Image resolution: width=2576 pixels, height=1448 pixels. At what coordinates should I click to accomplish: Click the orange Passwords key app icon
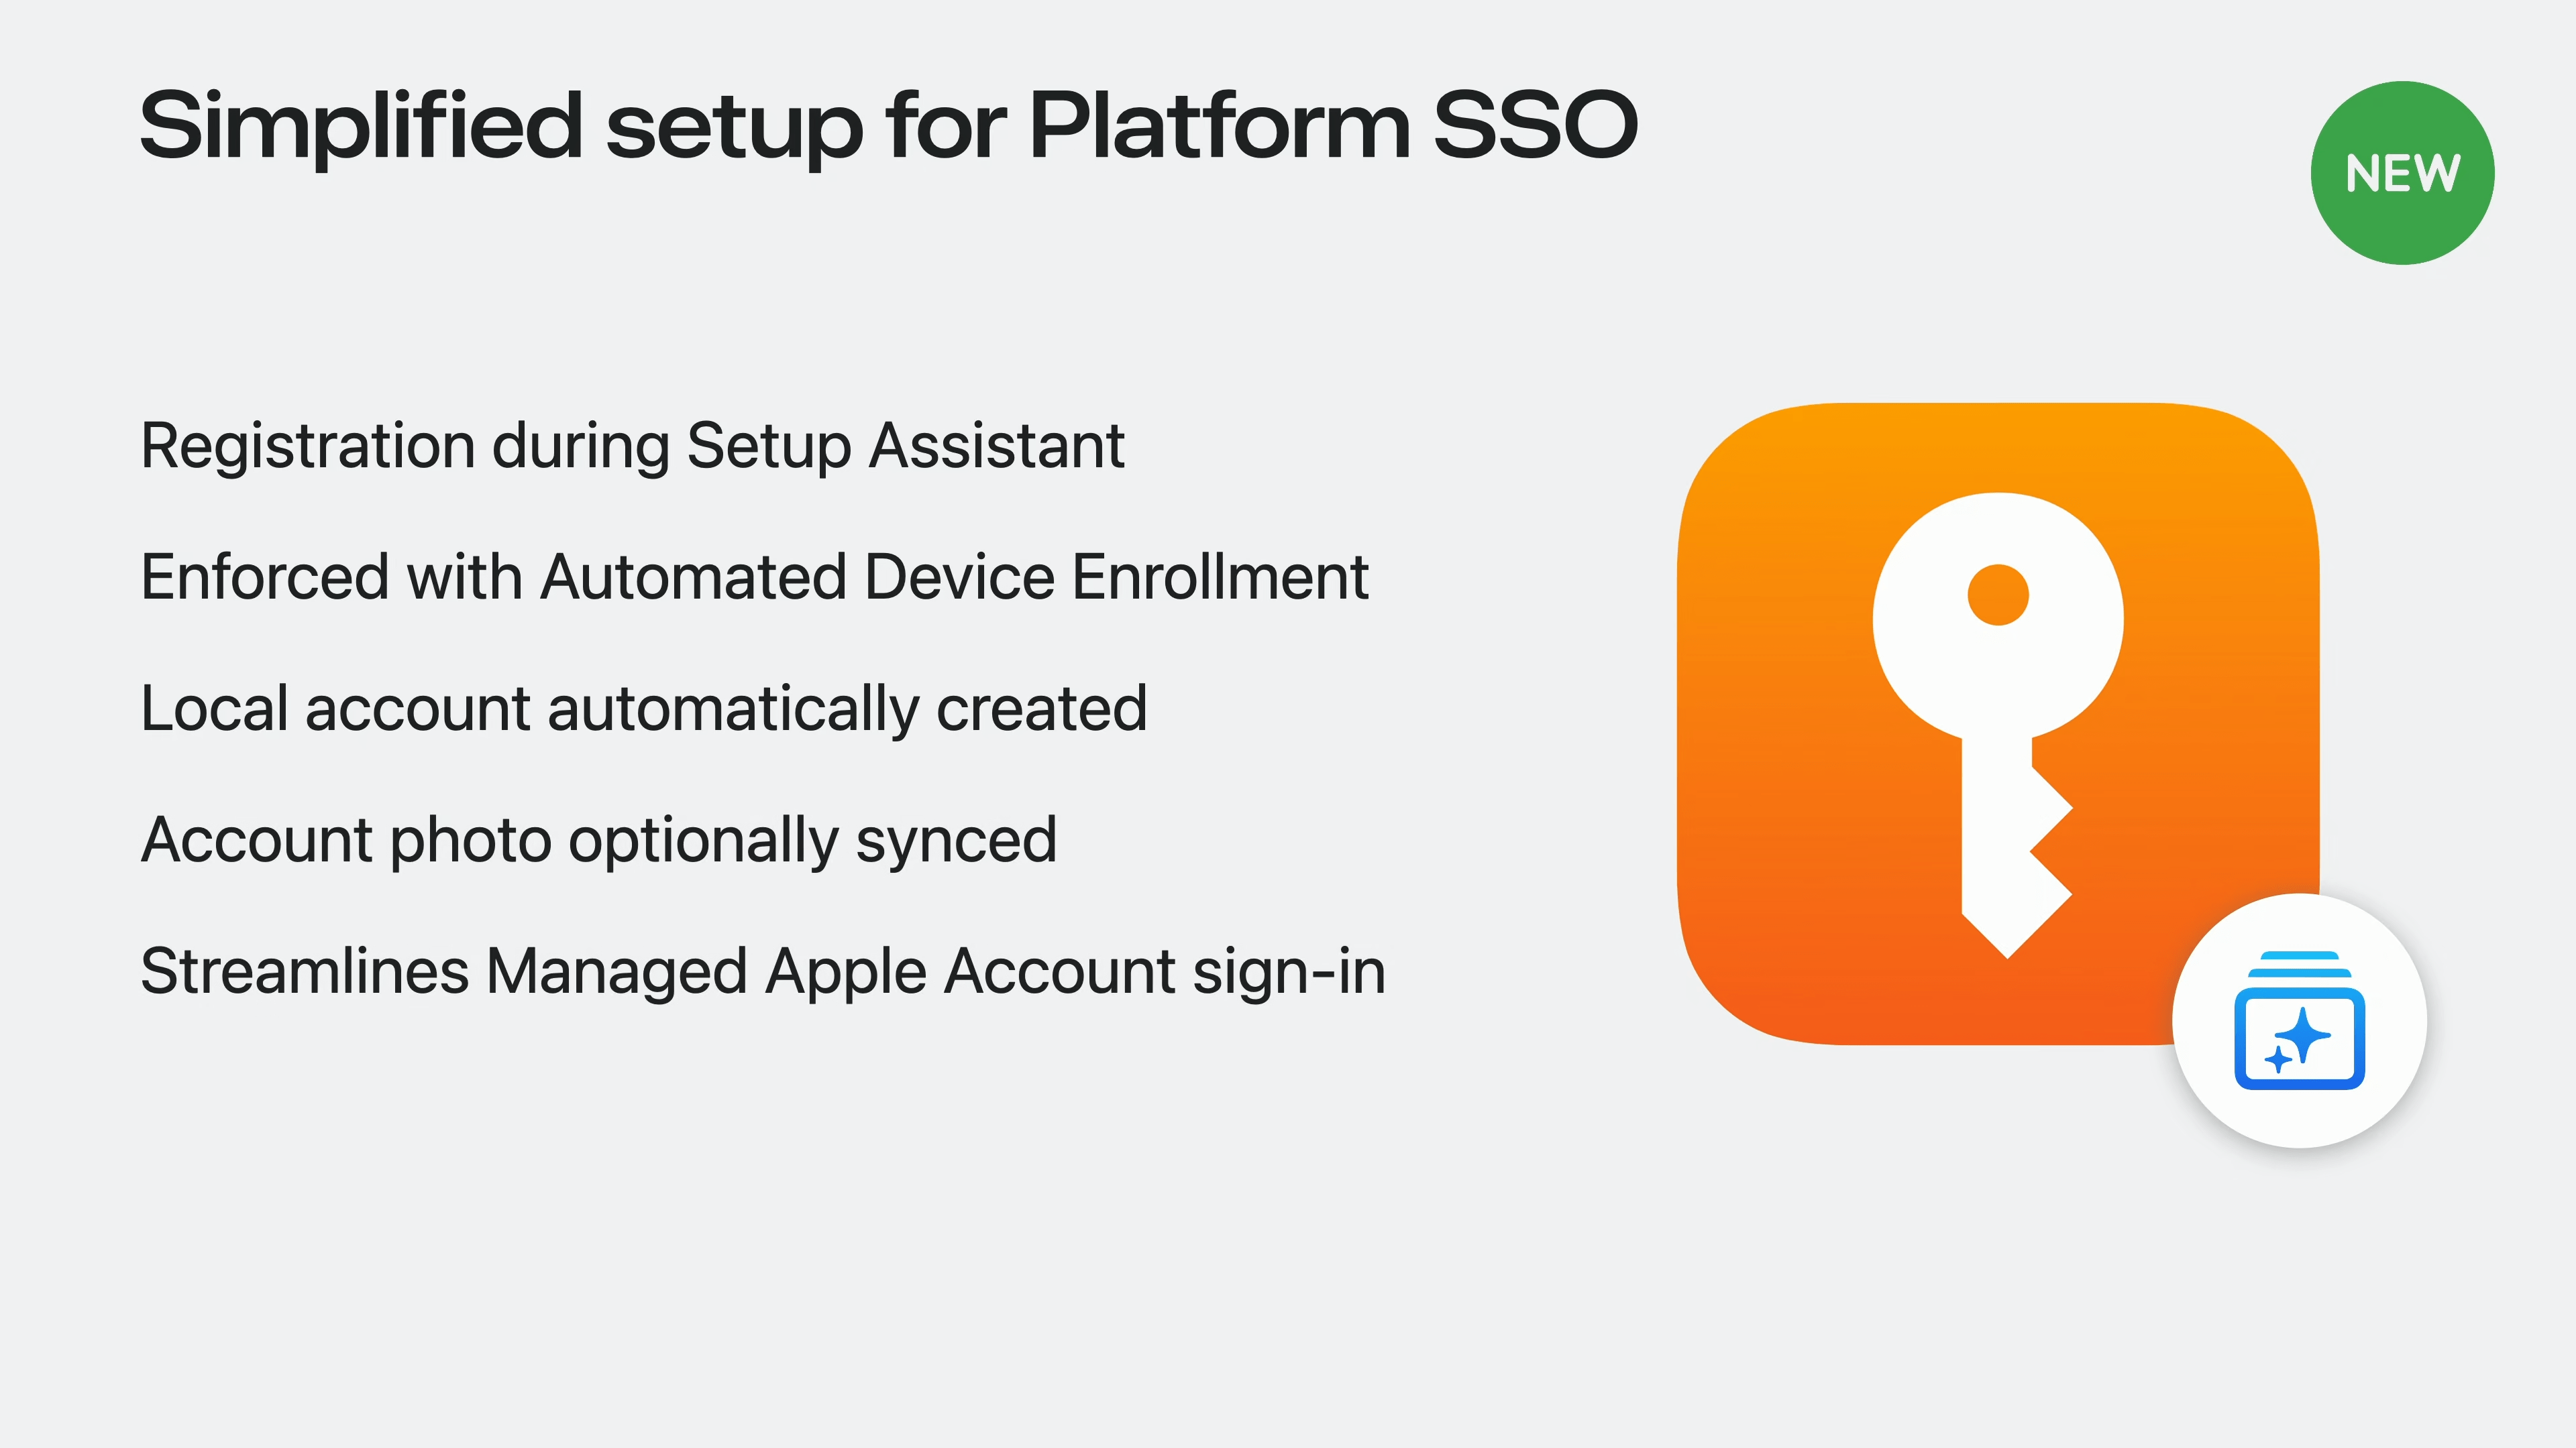click(x=1998, y=723)
